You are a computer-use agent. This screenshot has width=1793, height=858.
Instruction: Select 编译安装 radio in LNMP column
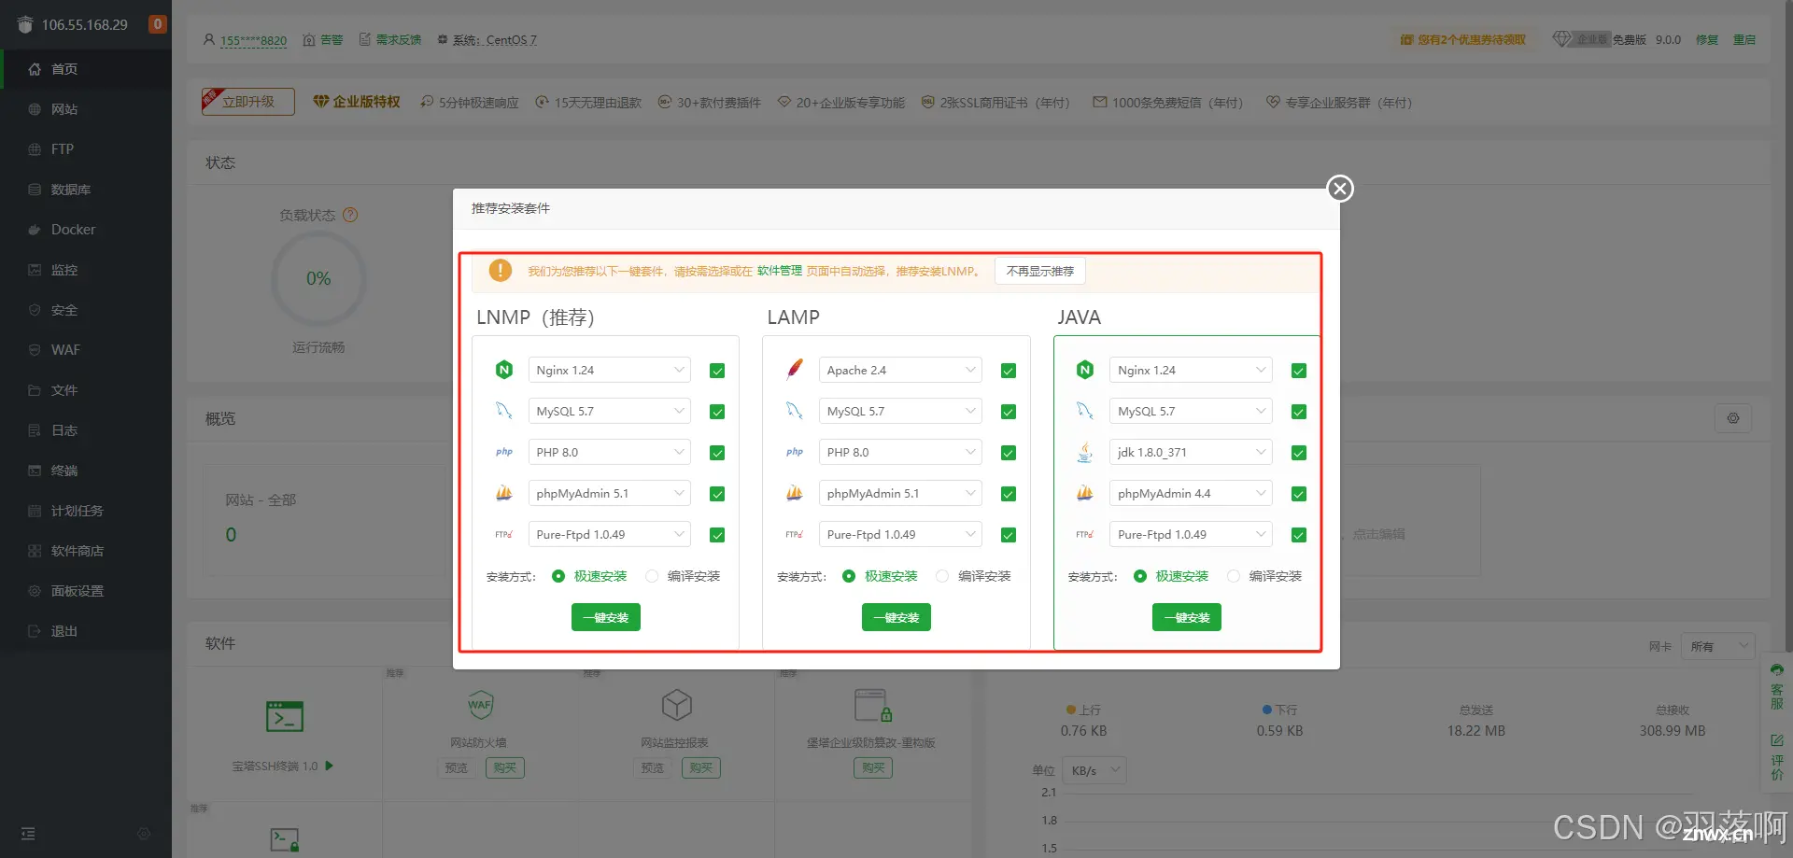(x=652, y=576)
